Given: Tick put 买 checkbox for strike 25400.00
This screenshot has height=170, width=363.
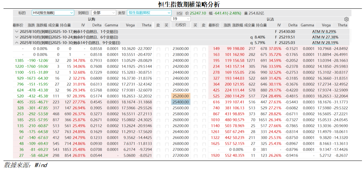Looking at the screenshot, I should pyautogui.click(x=195, y=102).
